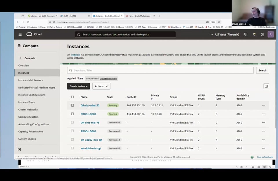Viewport: 278px width, 181px height.
Task: Open Instance Maintenance in sidebar
Action: pyautogui.click(x=31, y=80)
